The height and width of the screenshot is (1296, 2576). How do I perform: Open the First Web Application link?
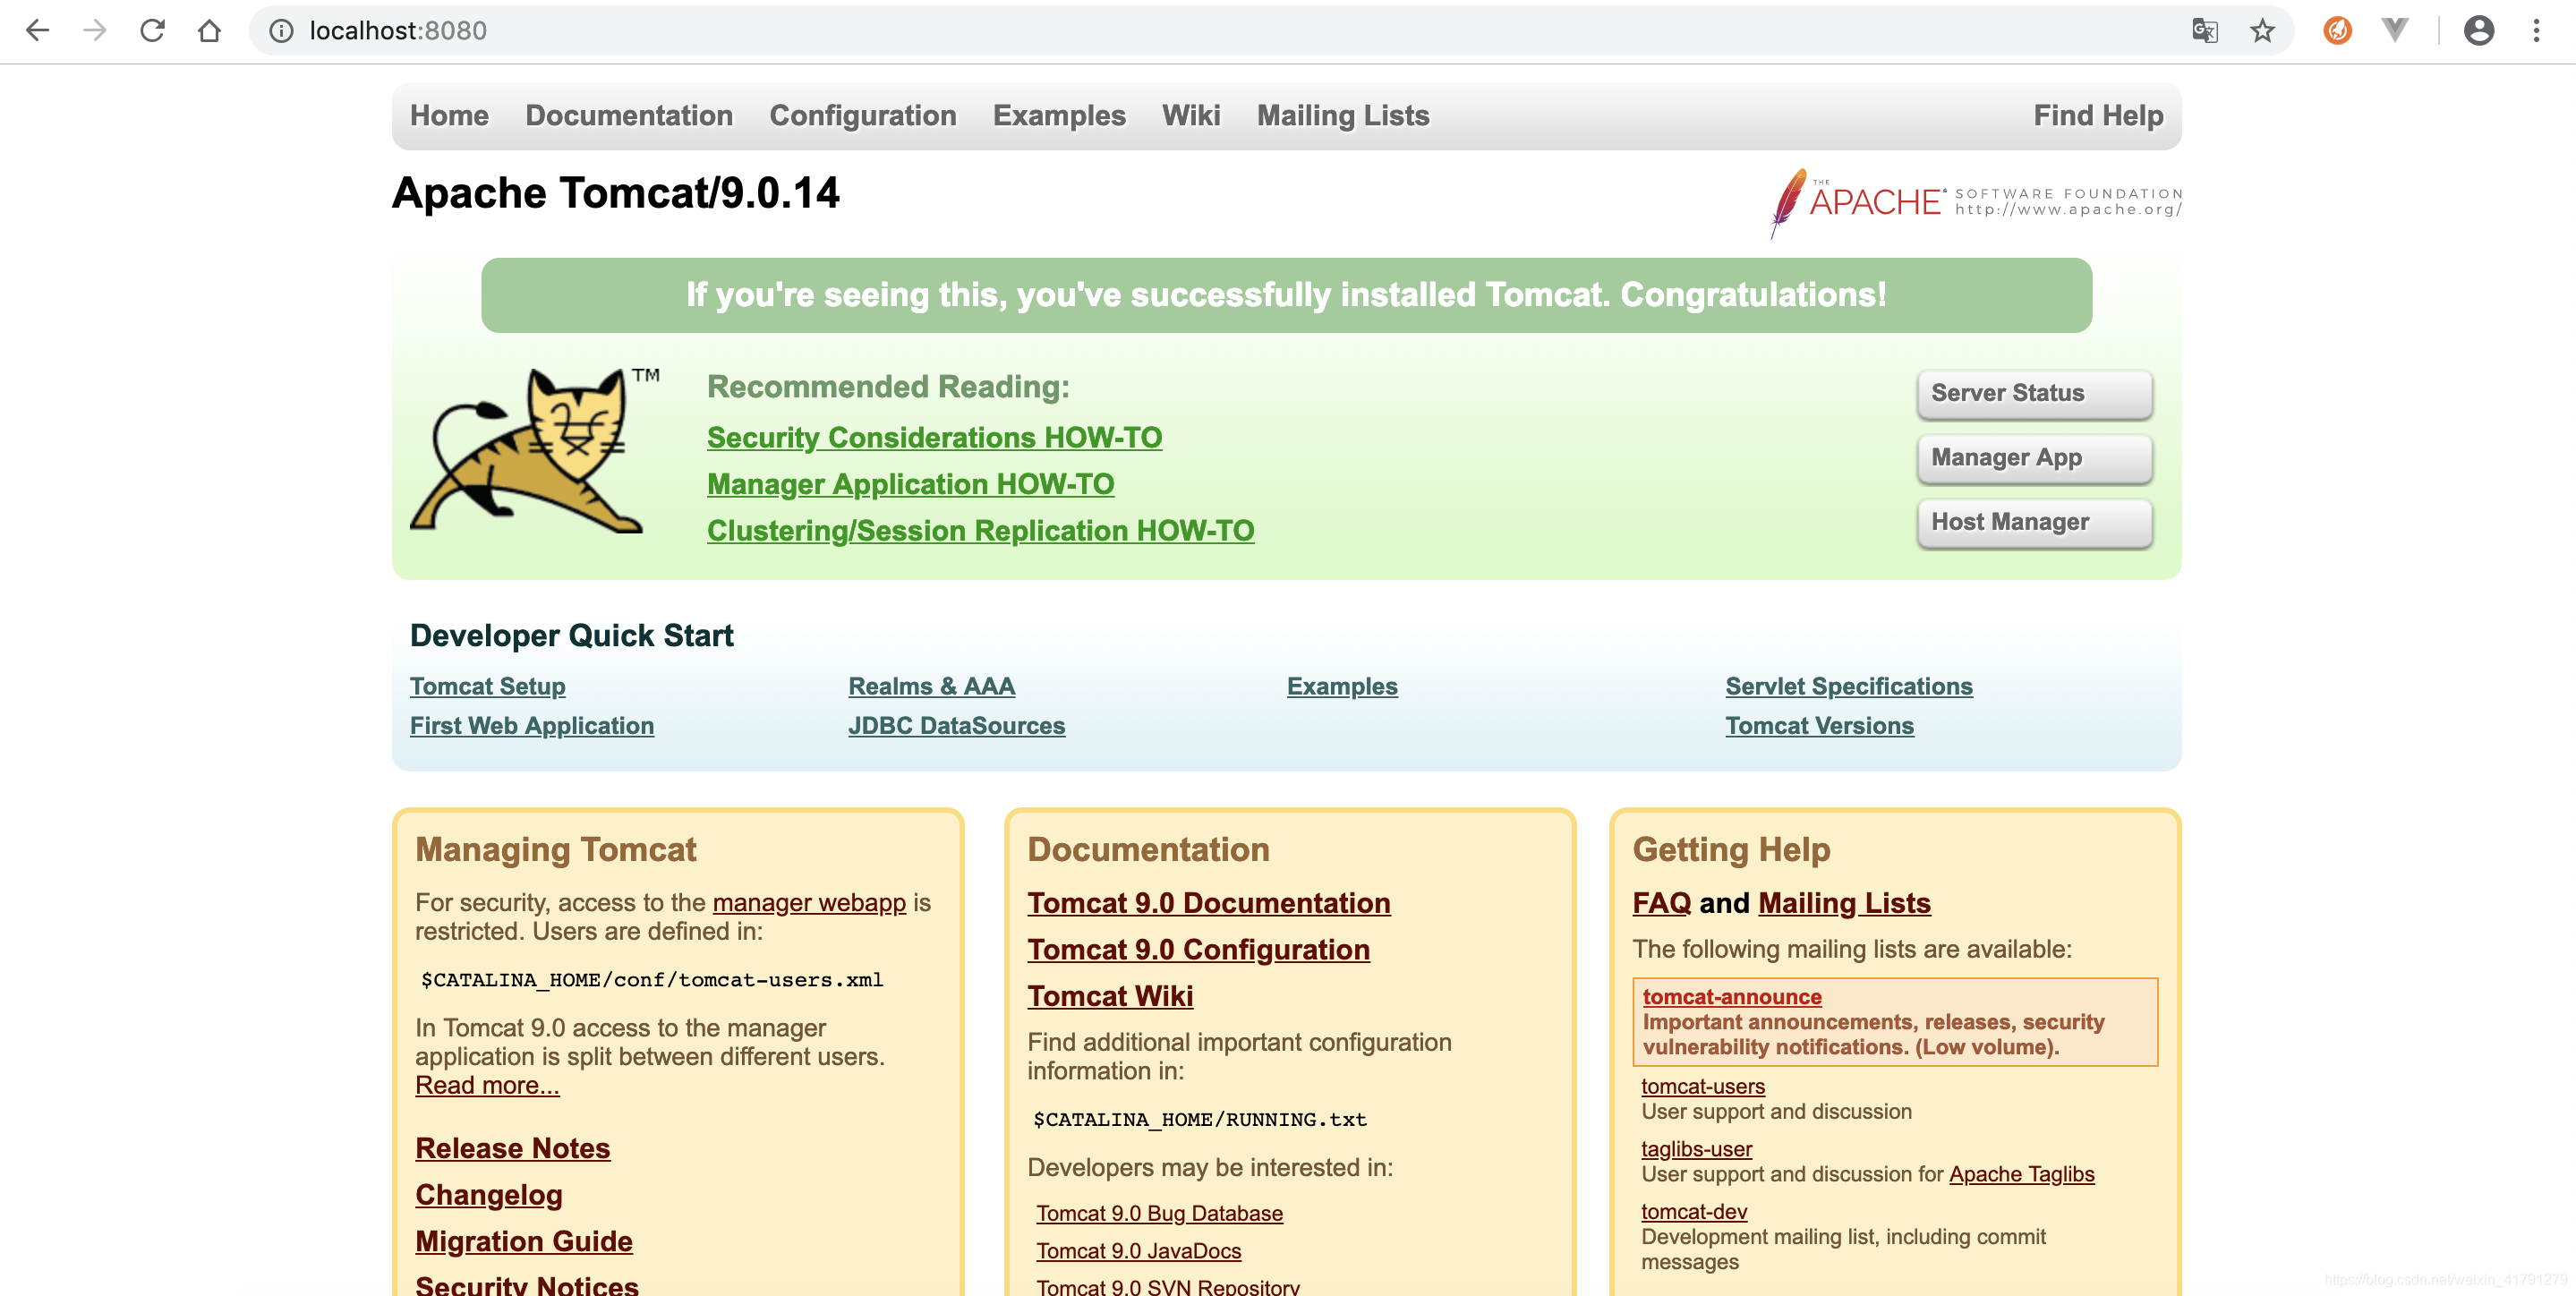coord(532,726)
